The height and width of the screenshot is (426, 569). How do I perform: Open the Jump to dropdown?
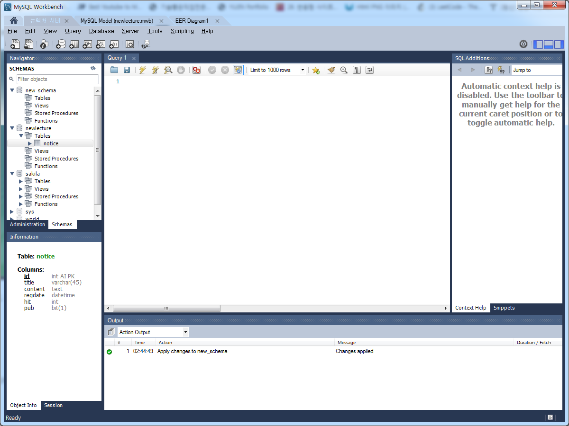(x=537, y=70)
